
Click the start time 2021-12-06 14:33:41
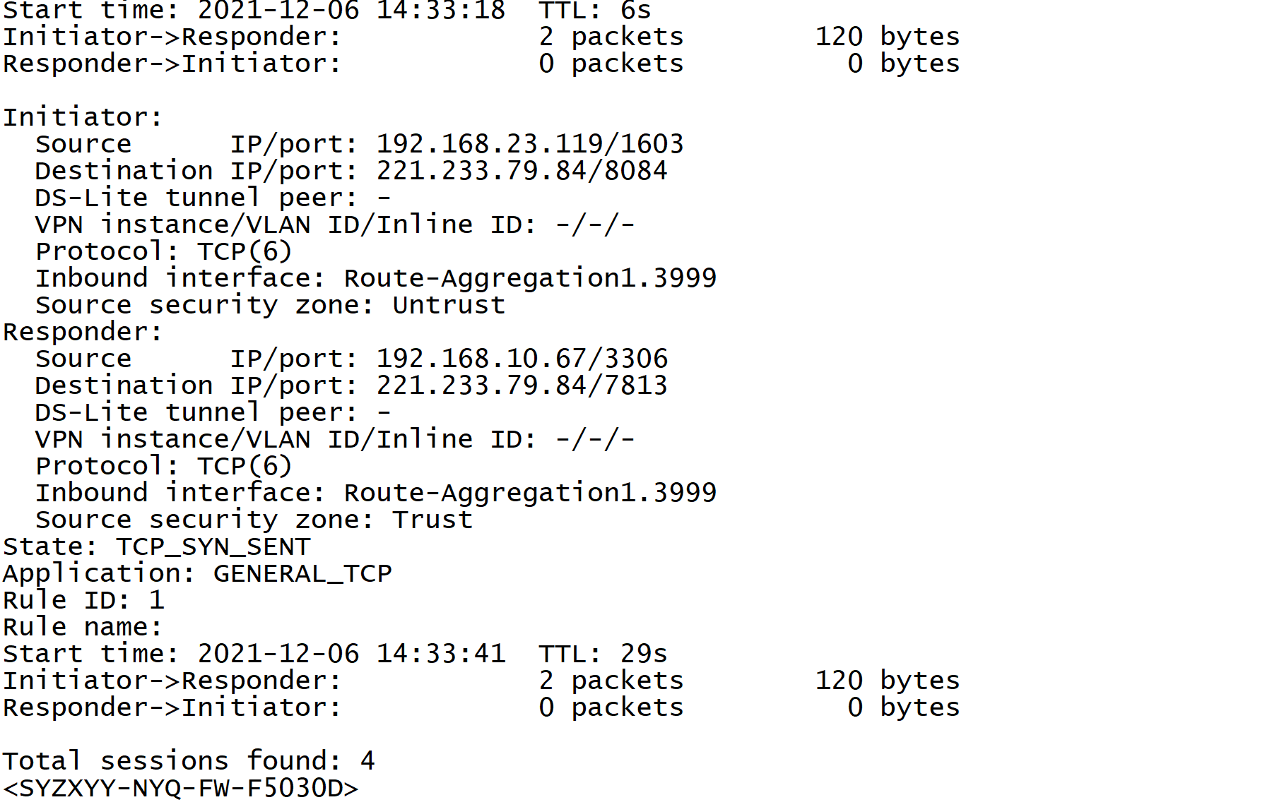tap(351, 654)
